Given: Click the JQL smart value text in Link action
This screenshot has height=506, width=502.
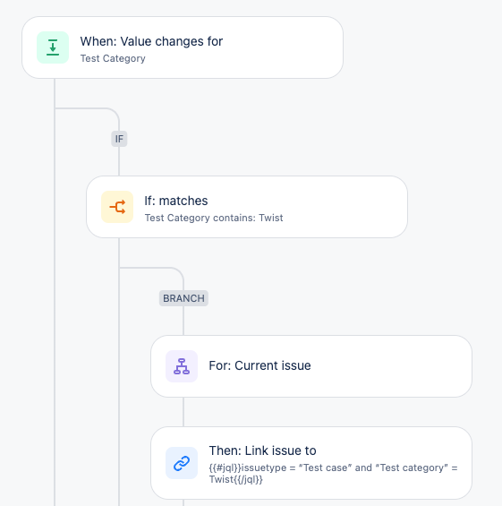Looking at the screenshot, I should pos(333,474).
